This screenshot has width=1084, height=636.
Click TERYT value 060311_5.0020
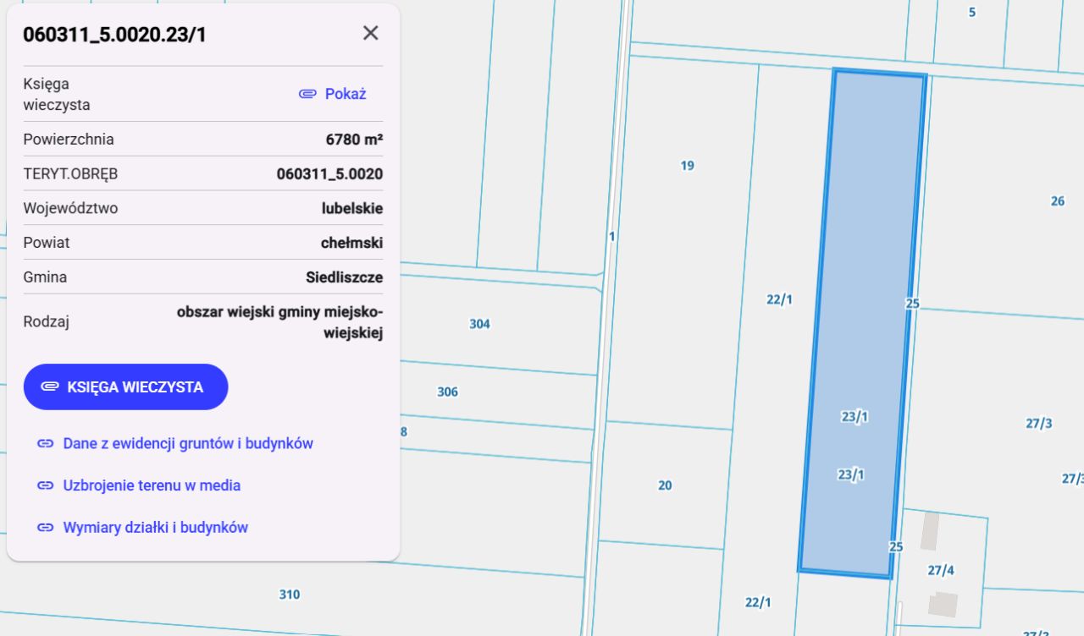329,174
